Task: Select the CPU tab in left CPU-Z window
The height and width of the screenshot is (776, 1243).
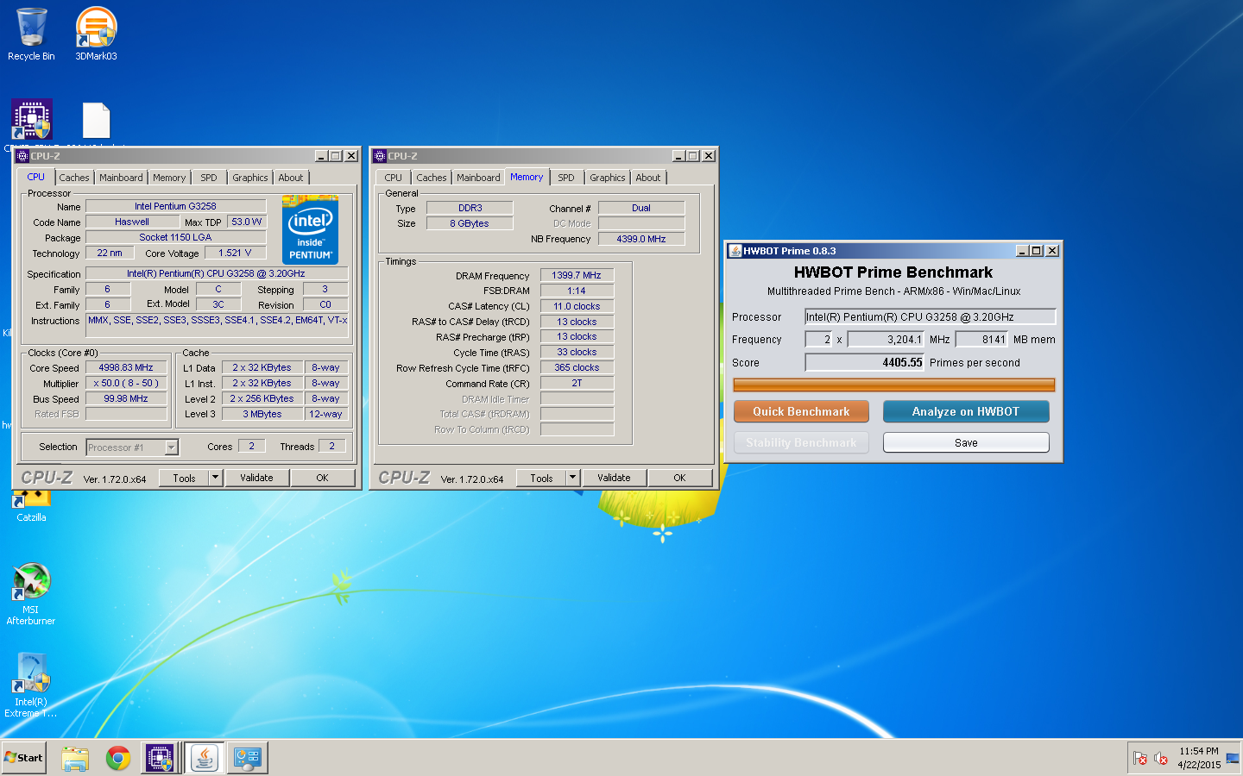Action: (x=36, y=177)
